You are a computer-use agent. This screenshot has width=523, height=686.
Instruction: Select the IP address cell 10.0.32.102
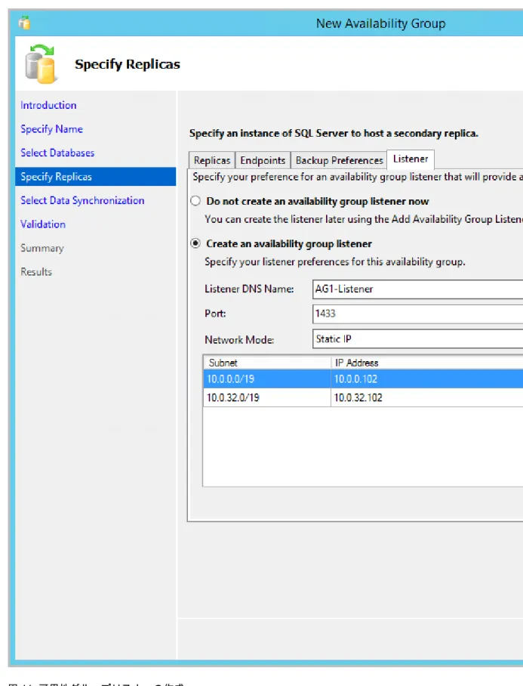pos(427,397)
